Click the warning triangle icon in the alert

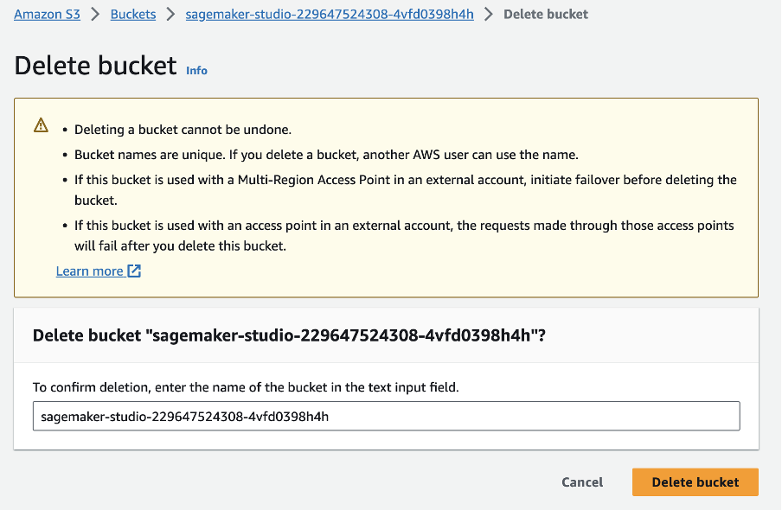(41, 124)
